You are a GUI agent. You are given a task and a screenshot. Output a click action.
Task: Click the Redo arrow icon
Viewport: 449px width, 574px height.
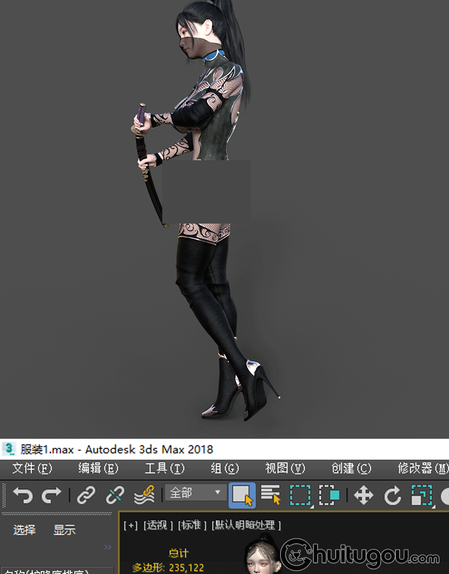51,495
